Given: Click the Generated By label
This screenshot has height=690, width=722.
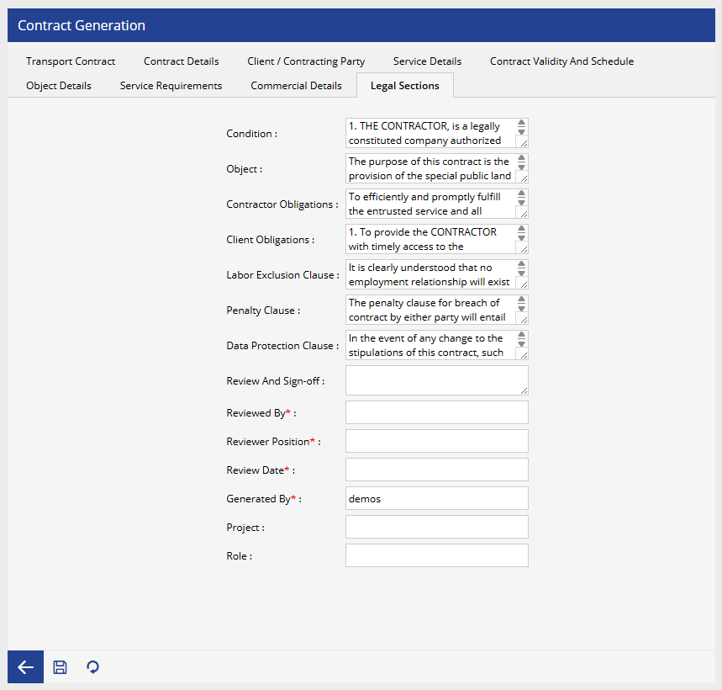Looking at the screenshot, I should (x=263, y=499).
